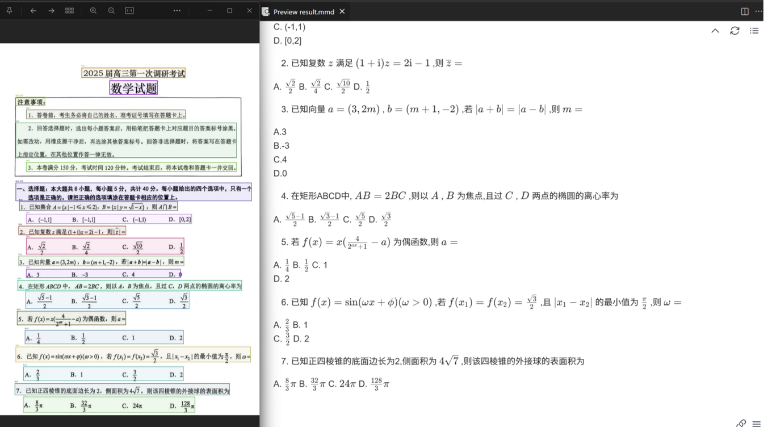Pin the image viewer window on top
Screen dimensions: 764x427
point(9,11)
